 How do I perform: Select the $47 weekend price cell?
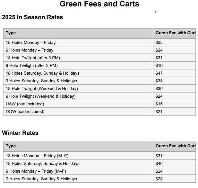159,73
